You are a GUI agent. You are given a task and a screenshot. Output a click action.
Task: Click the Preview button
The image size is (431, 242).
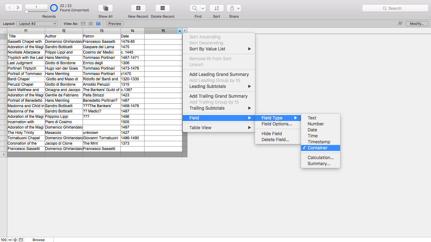click(x=115, y=24)
